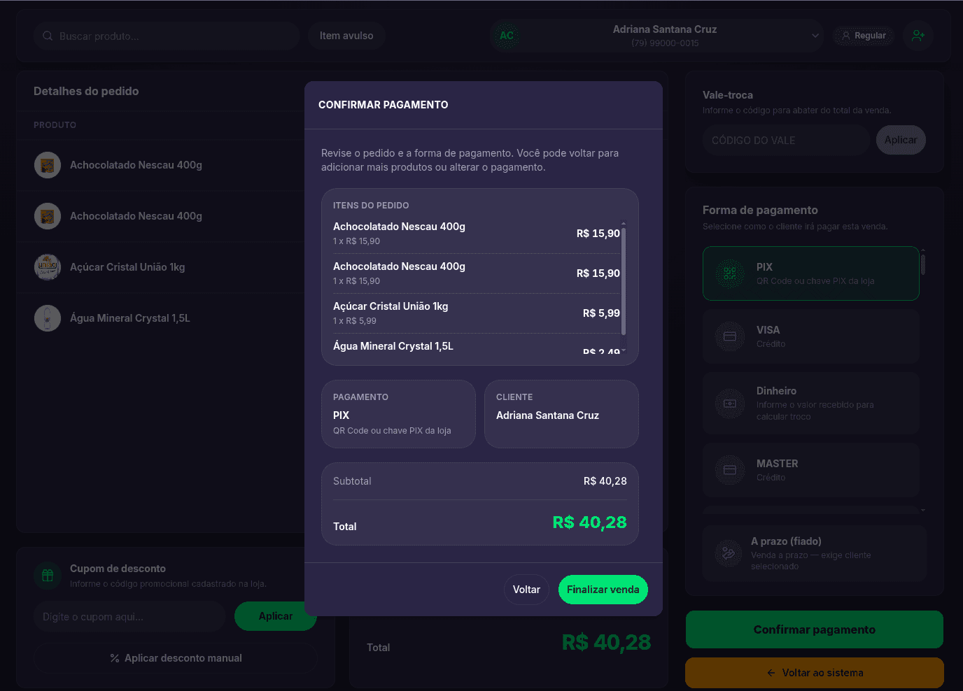Click the order items list scrollbar
The height and width of the screenshot is (691, 963).
point(624,281)
